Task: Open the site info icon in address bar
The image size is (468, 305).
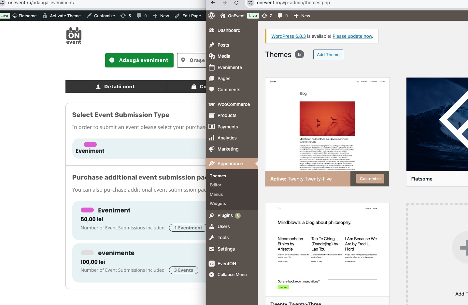Action: (250, 3)
